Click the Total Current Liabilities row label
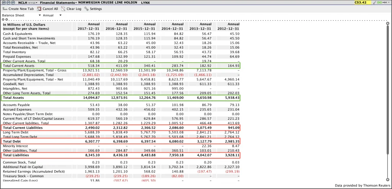The image size is (392, 189). pos(23,128)
